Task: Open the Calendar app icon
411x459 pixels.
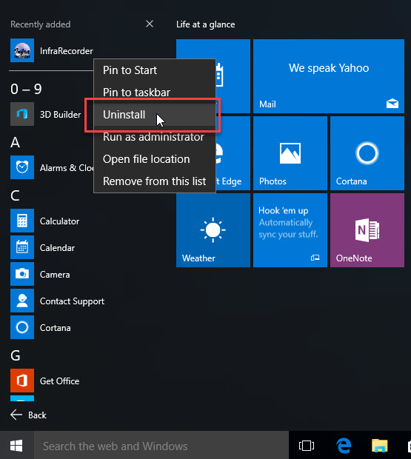Action: click(x=22, y=247)
